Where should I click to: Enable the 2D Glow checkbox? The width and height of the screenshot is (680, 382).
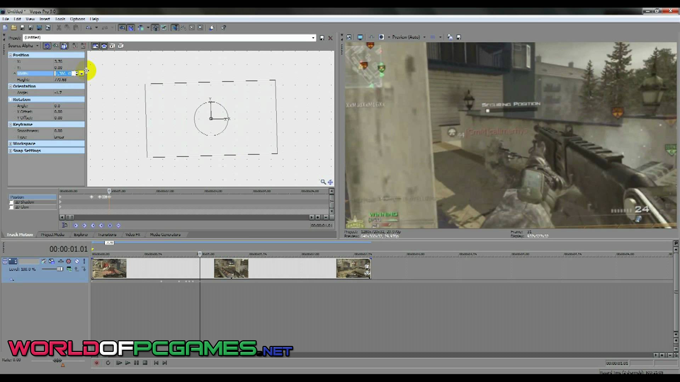click(x=11, y=207)
